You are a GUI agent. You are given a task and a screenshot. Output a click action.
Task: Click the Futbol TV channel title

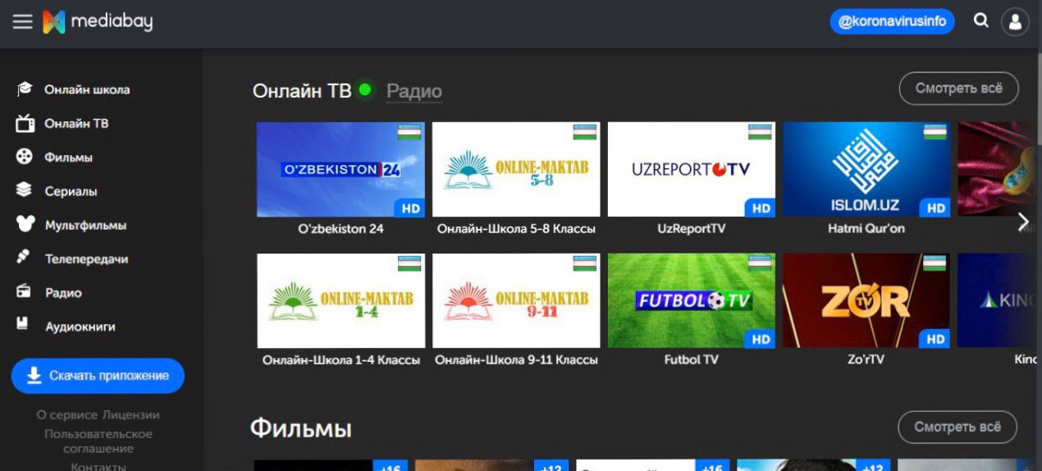pyautogui.click(x=692, y=360)
